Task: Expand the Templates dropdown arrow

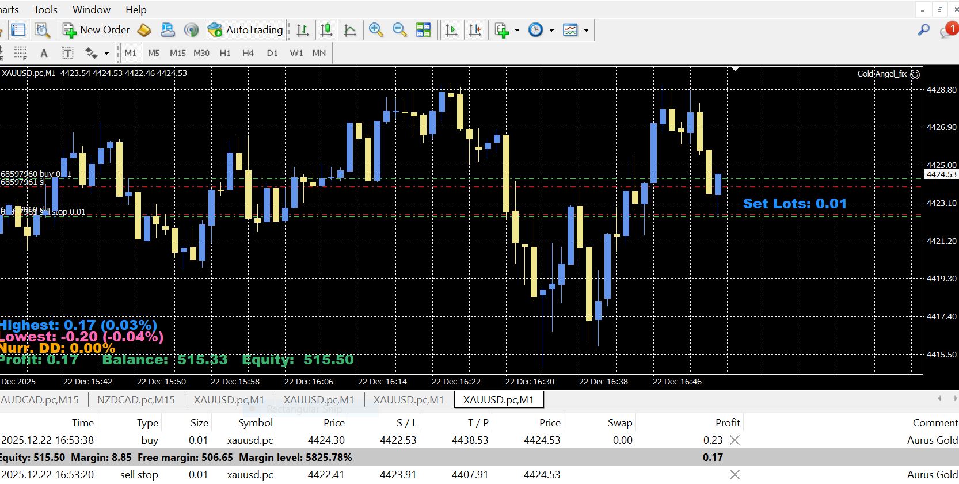Action: coord(586,30)
